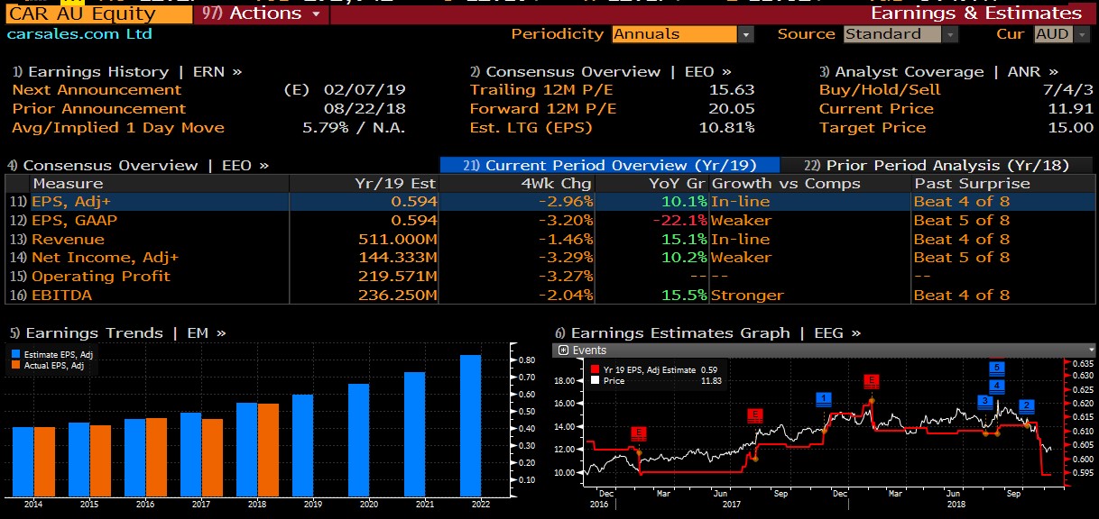Click the E event marker after Dec 2017

(871, 381)
